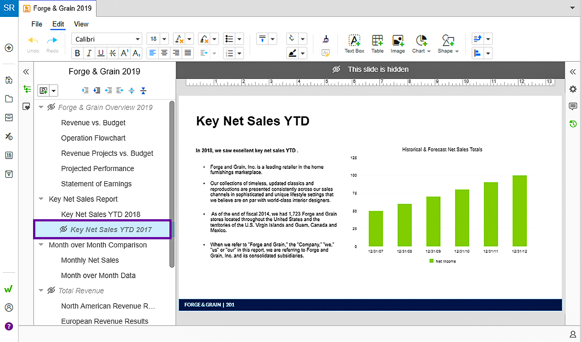Toggle italic formatting
Viewport: 581px width, 342px height.
(x=89, y=53)
